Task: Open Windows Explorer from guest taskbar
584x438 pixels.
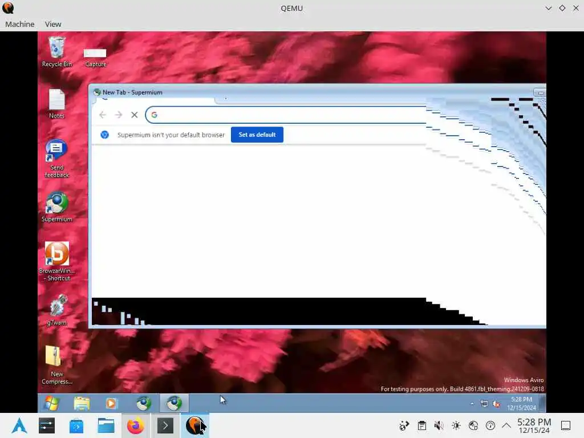Action: coord(82,403)
